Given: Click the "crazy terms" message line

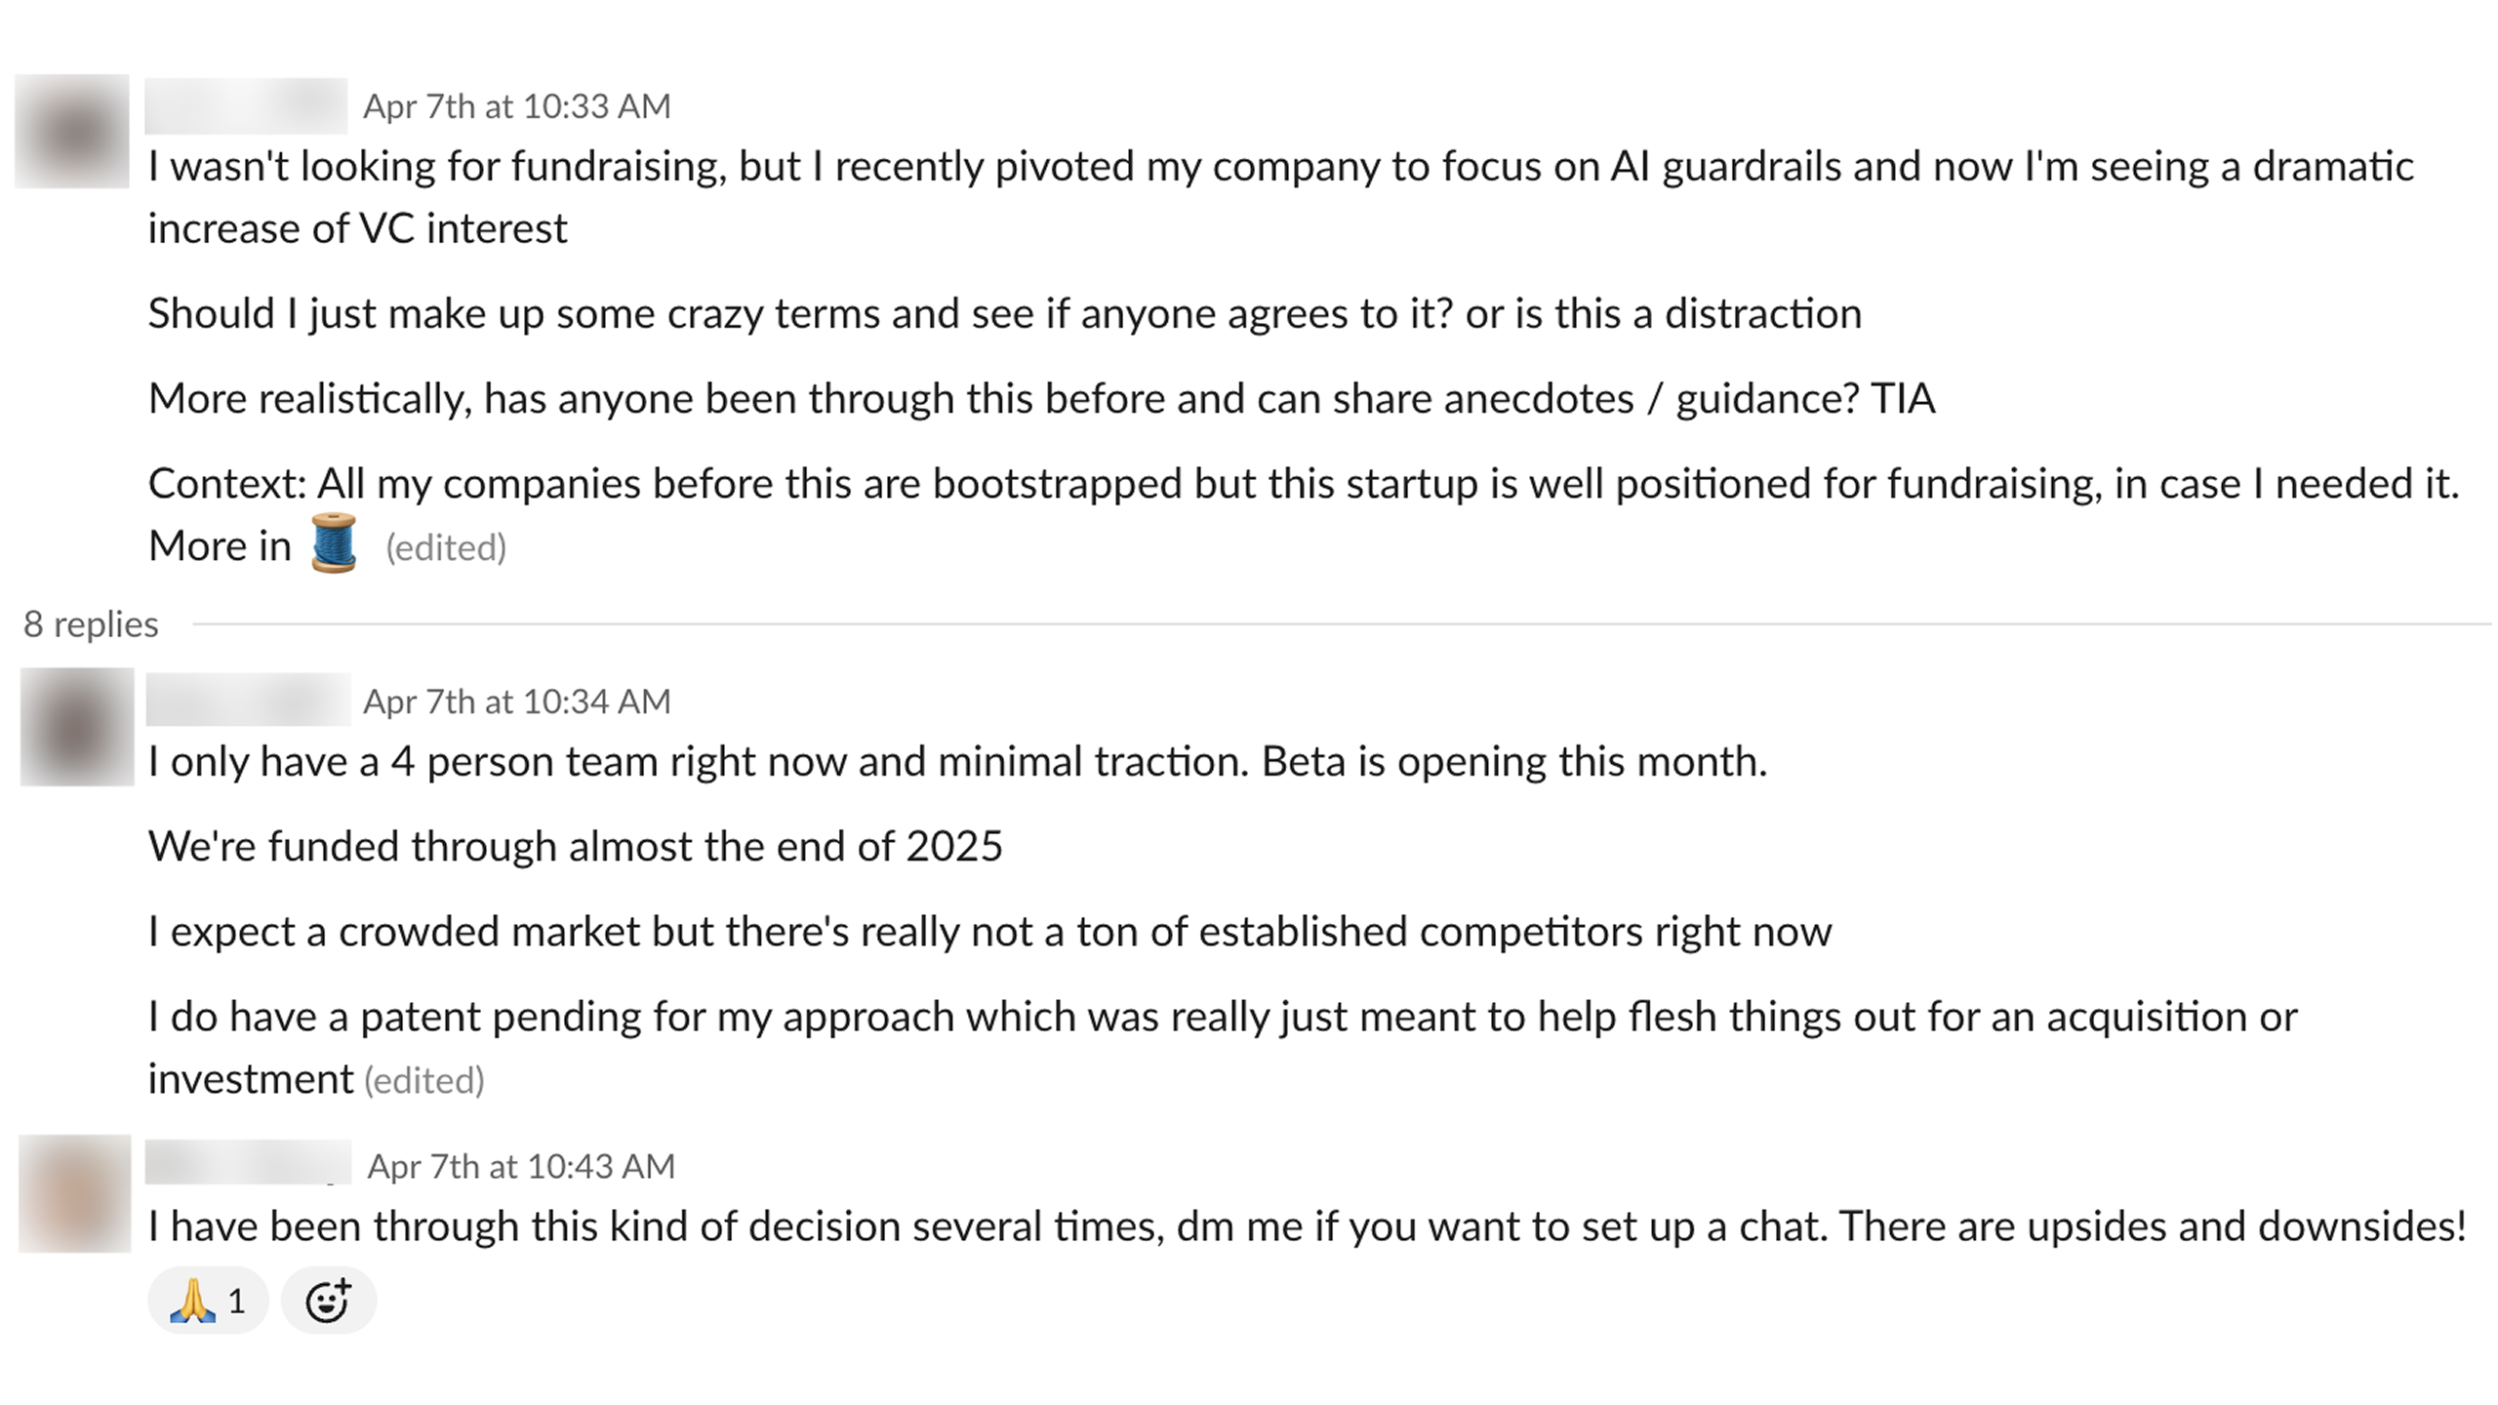Looking at the screenshot, I should (1004, 314).
